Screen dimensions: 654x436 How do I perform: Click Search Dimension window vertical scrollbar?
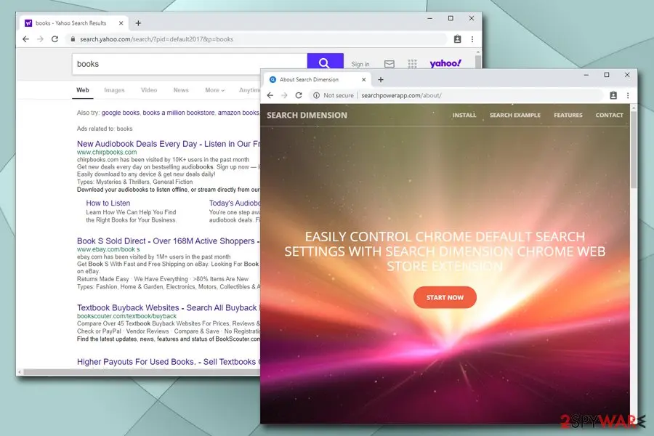point(634,149)
